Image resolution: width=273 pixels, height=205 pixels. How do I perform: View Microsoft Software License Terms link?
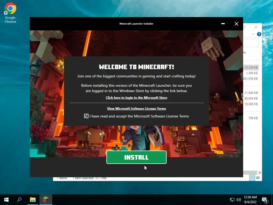(x=136, y=109)
